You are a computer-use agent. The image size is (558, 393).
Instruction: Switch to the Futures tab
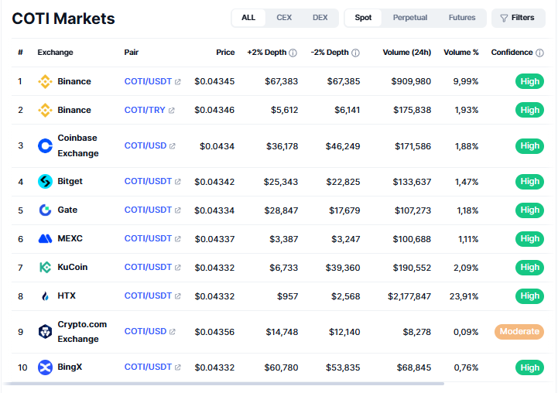pyautogui.click(x=461, y=18)
